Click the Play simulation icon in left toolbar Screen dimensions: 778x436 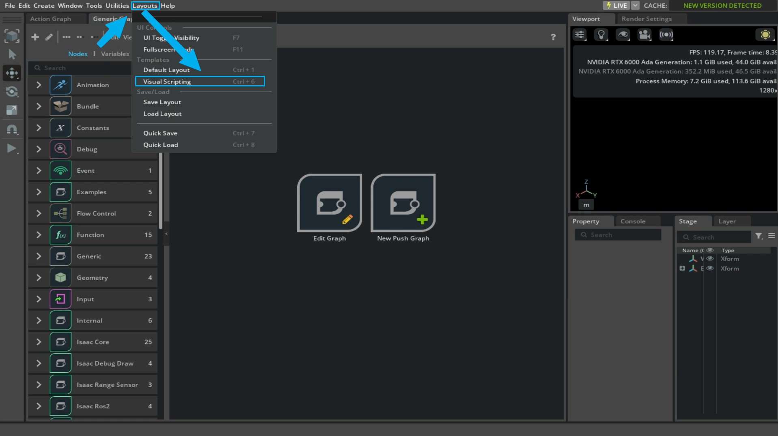coord(12,148)
